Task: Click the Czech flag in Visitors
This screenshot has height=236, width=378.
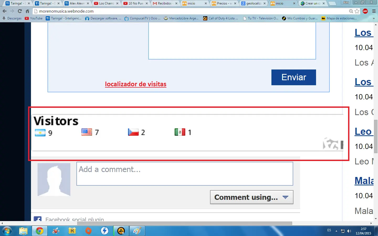Action: coord(133,132)
